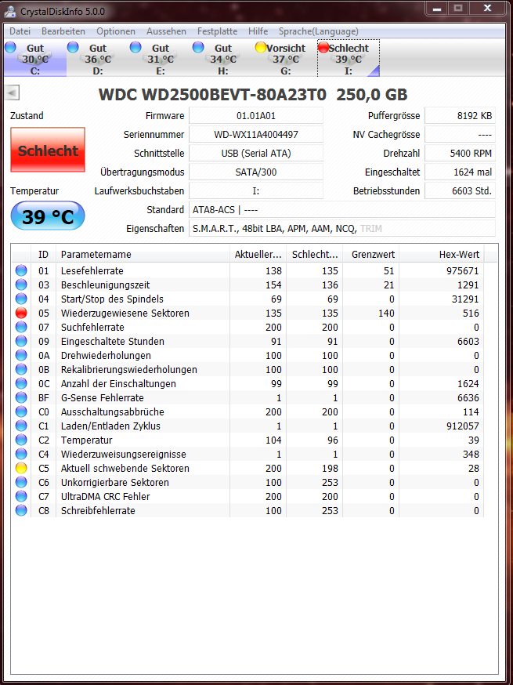Click yellow status icon for Aktuell schwebende Sektoren
This screenshot has width=513, height=685.
pos(21,469)
